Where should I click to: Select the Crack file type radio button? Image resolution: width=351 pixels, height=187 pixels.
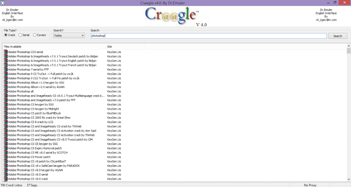tap(6, 35)
